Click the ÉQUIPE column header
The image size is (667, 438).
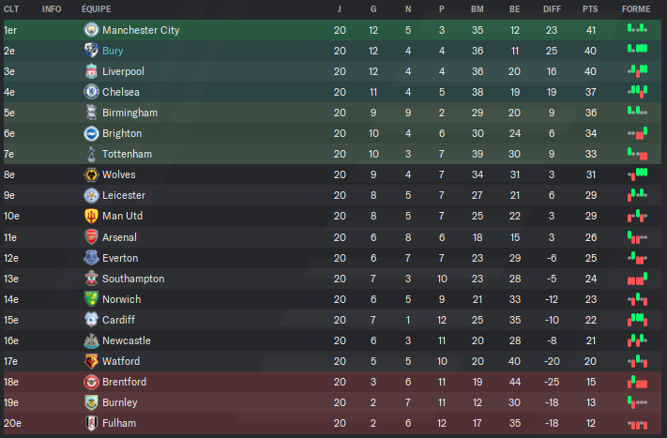(96, 9)
